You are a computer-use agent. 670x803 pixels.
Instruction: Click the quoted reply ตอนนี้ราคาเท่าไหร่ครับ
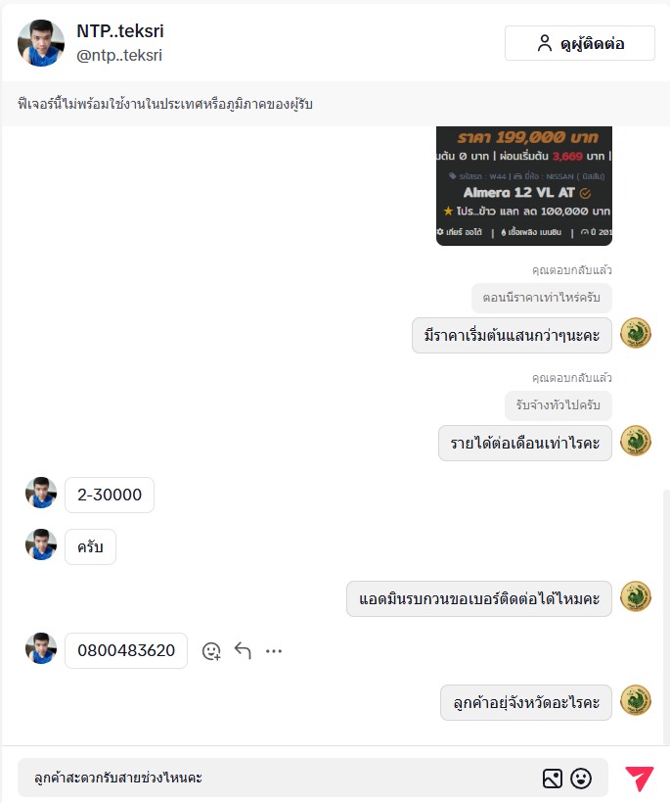click(542, 298)
